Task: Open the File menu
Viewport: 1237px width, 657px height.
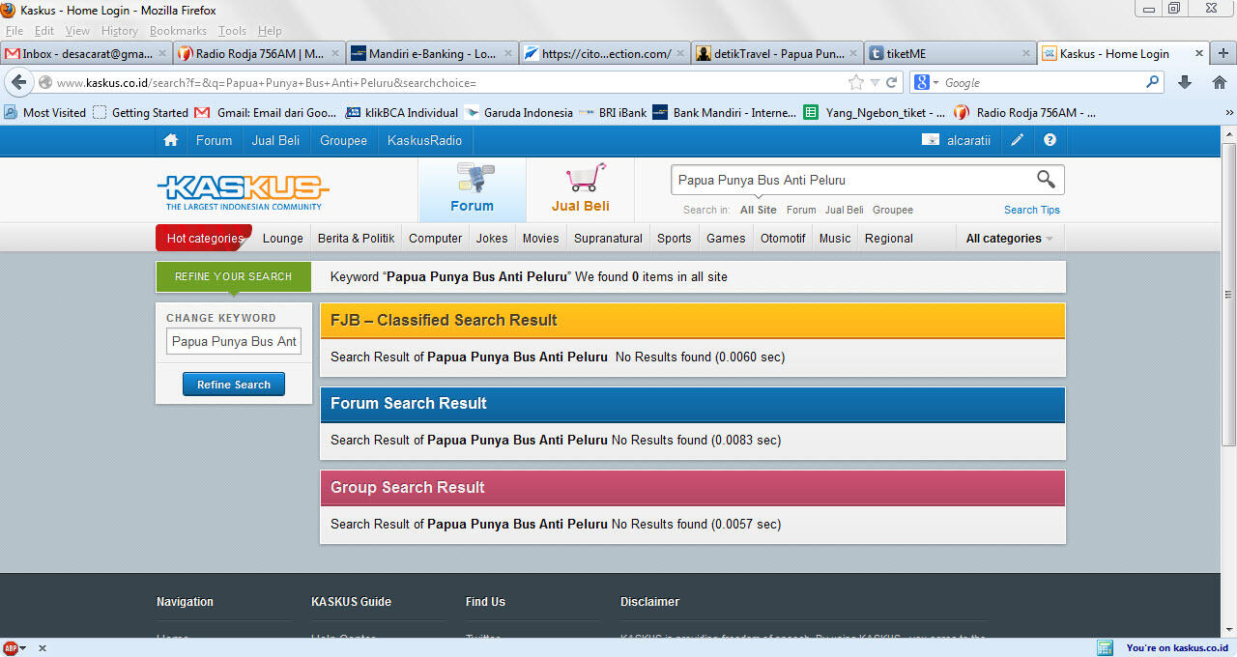Action: [14, 31]
